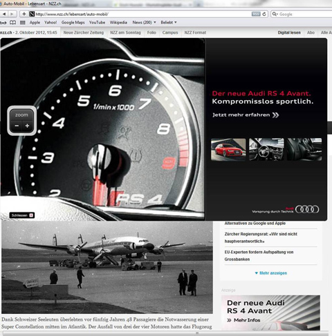Click Jetzt mehr erfahren in Audi ad

(241, 115)
